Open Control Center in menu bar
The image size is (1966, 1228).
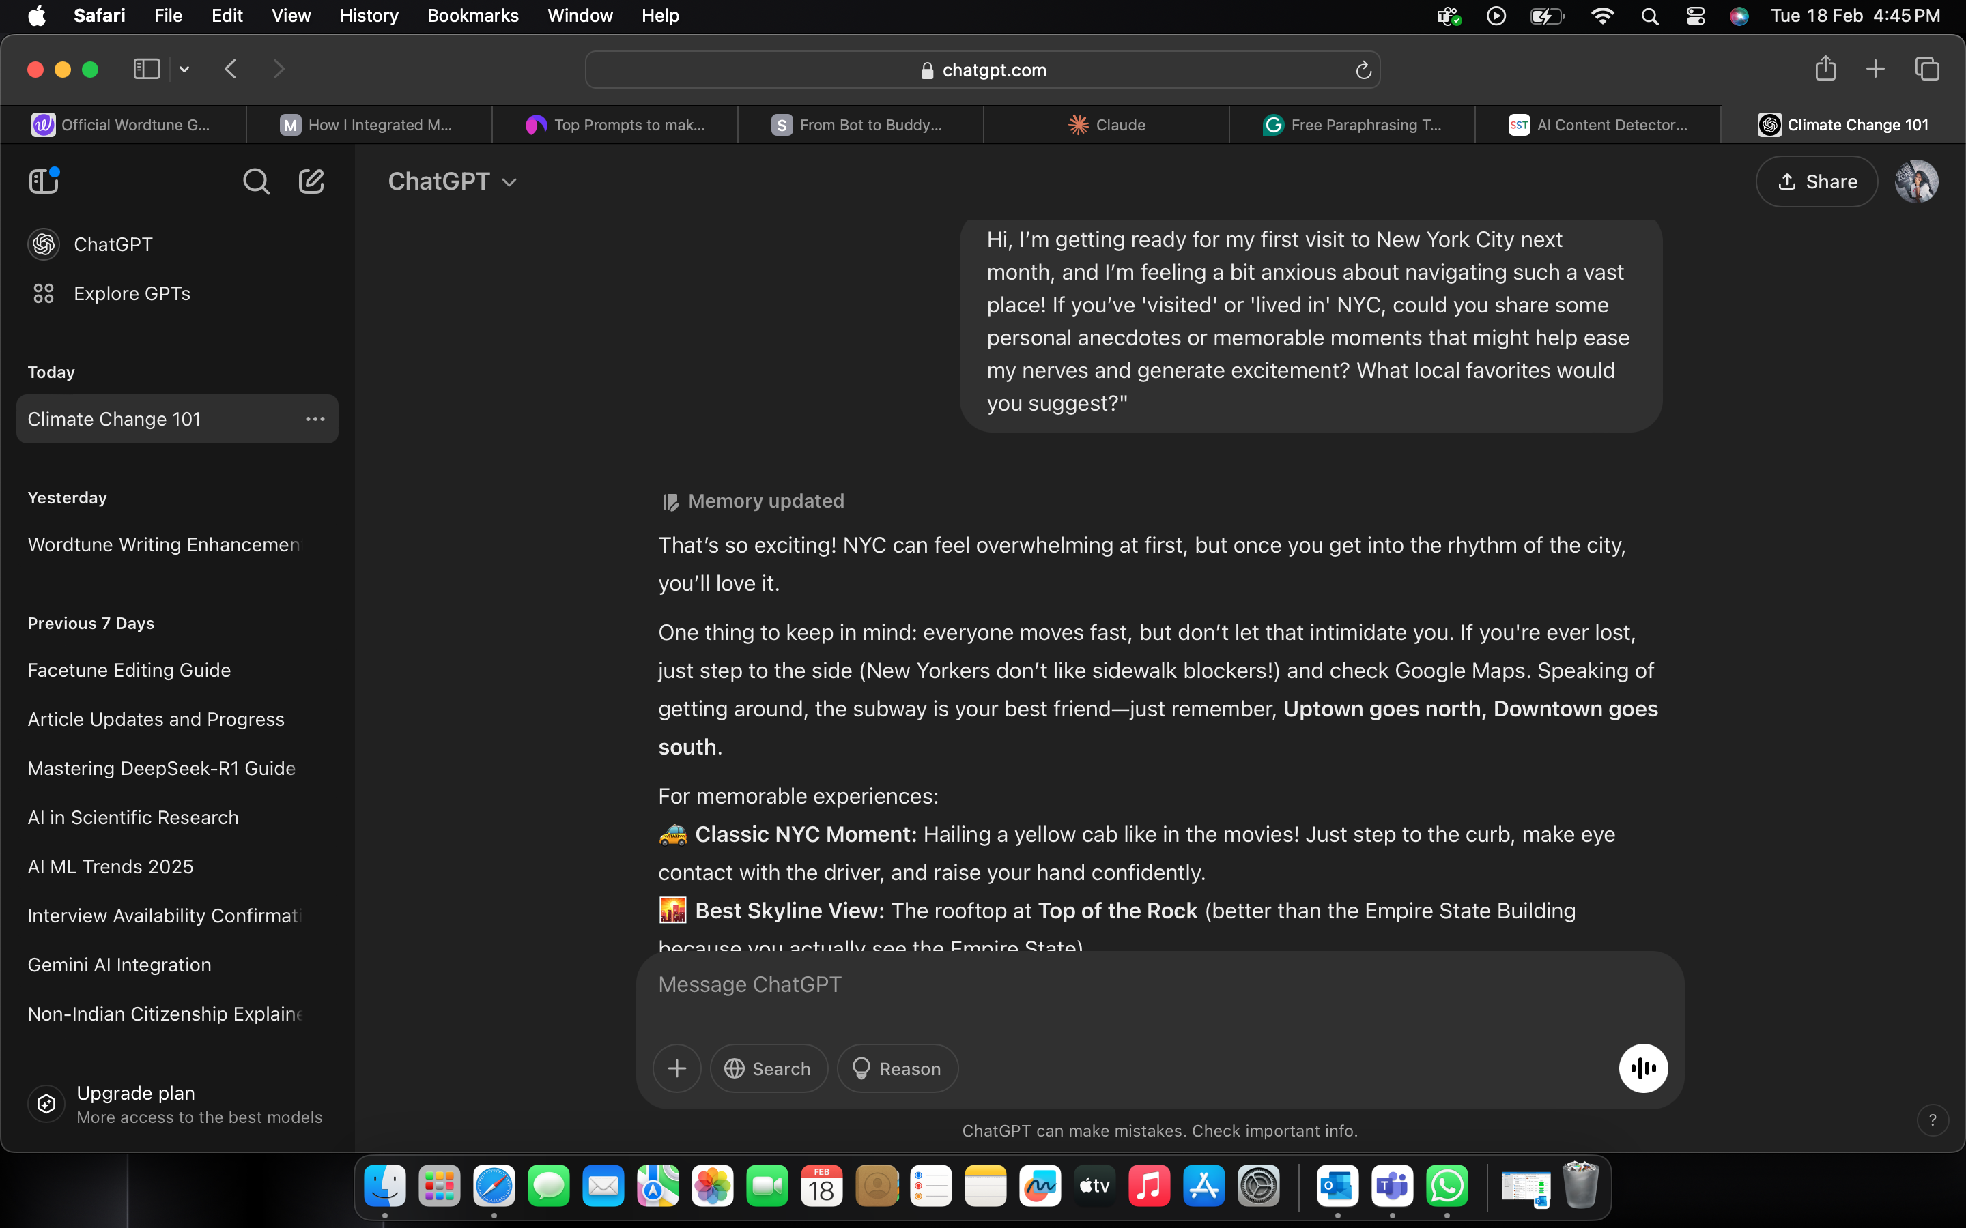1696,16
